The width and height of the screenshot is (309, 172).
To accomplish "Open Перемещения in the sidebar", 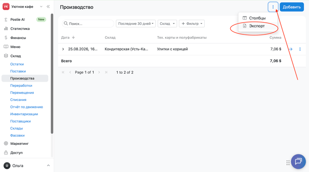I will point(22,93).
